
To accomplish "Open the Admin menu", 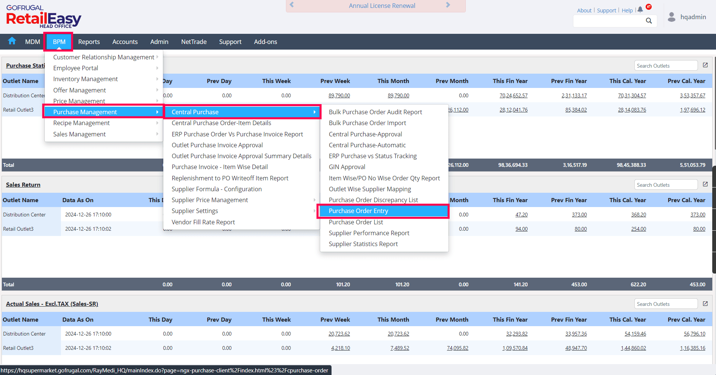I will pyautogui.click(x=160, y=42).
